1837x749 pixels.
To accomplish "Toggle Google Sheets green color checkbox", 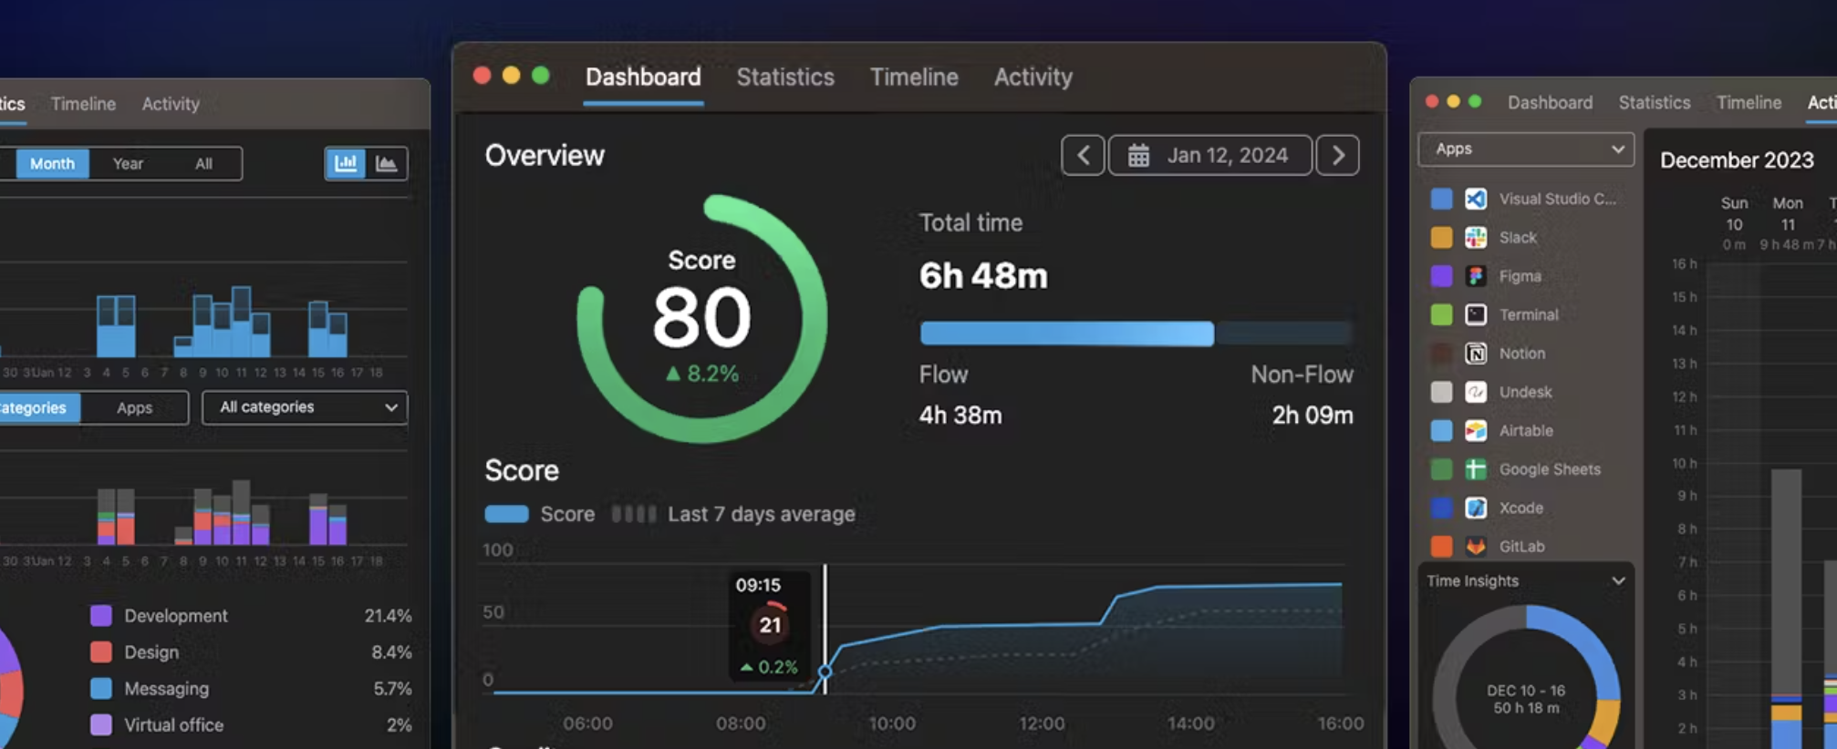I will [1441, 469].
